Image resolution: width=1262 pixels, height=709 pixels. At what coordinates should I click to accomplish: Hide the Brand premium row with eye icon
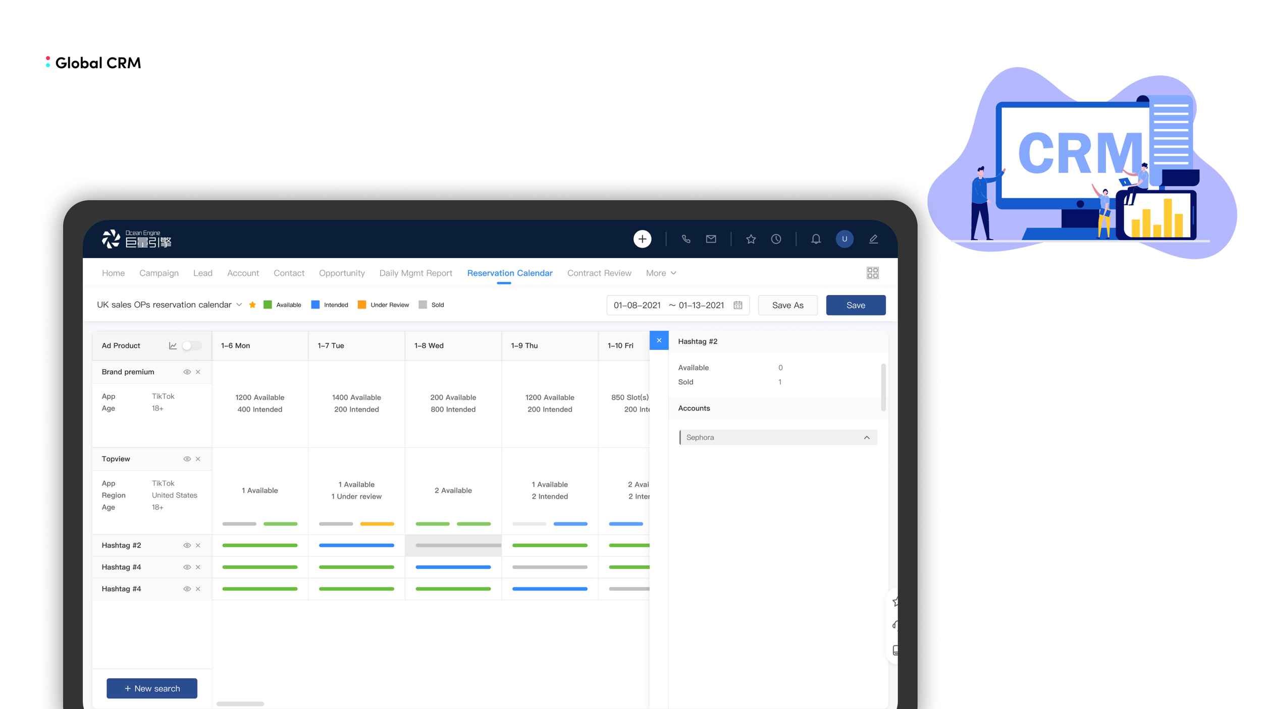pyautogui.click(x=187, y=372)
